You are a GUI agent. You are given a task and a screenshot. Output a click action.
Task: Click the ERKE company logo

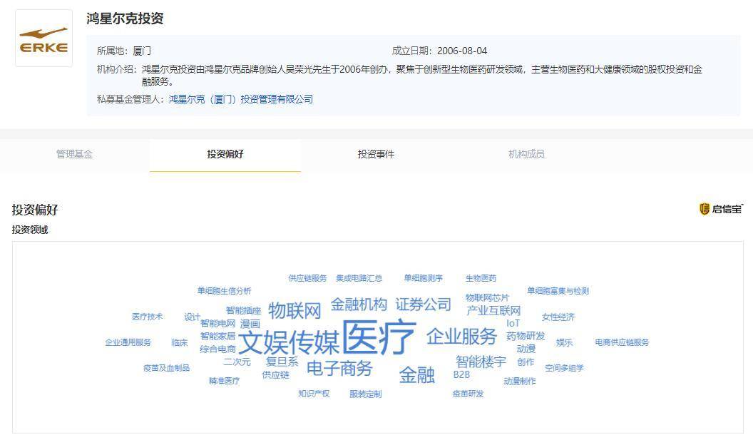pos(43,39)
